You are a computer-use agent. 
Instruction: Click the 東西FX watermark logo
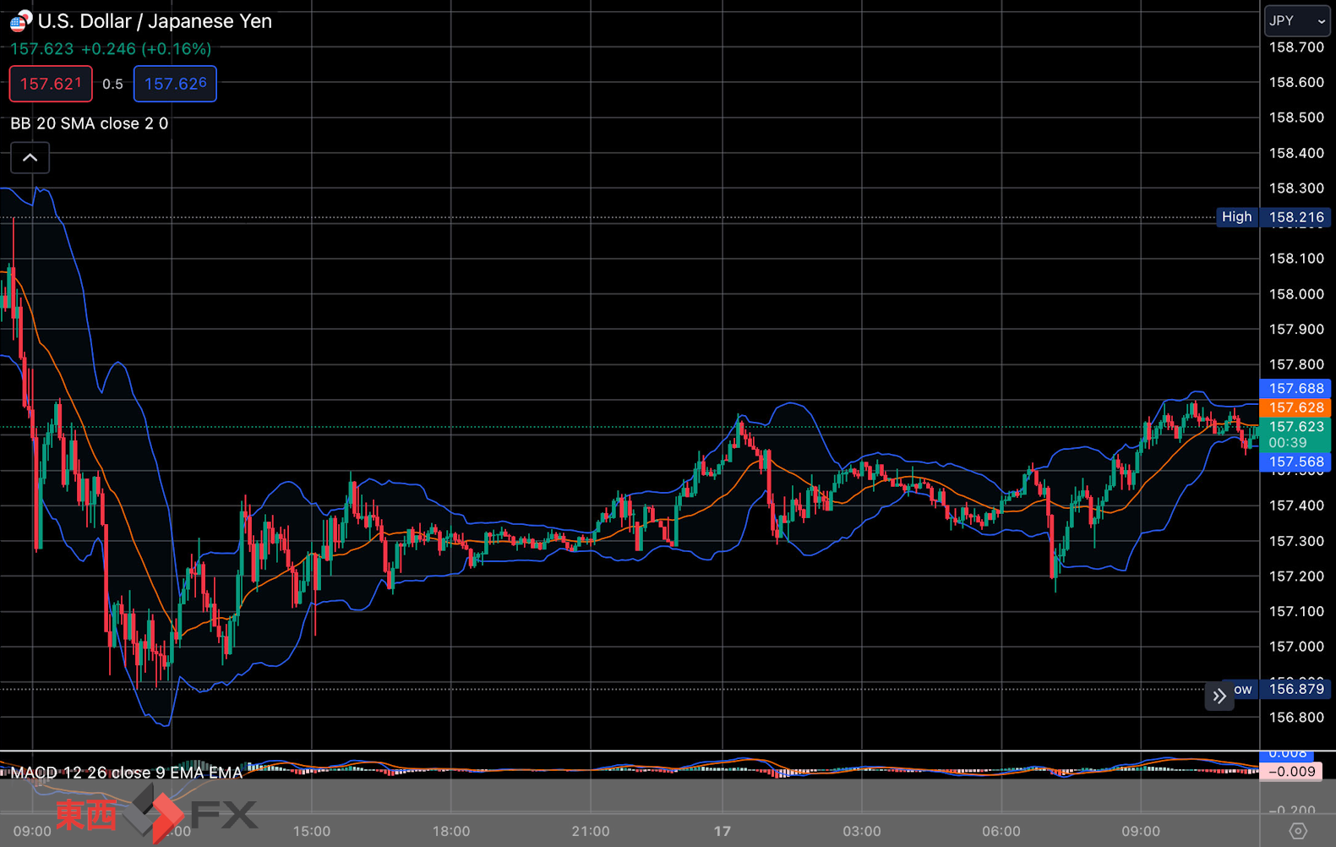(156, 814)
